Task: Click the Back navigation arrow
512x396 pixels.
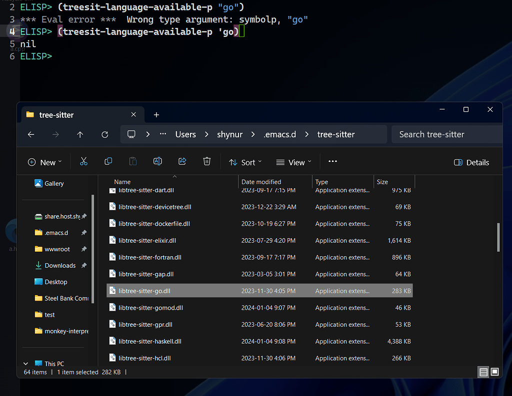Action: point(31,134)
